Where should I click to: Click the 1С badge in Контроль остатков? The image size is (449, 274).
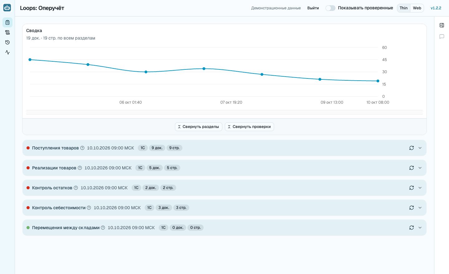click(136, 188)
